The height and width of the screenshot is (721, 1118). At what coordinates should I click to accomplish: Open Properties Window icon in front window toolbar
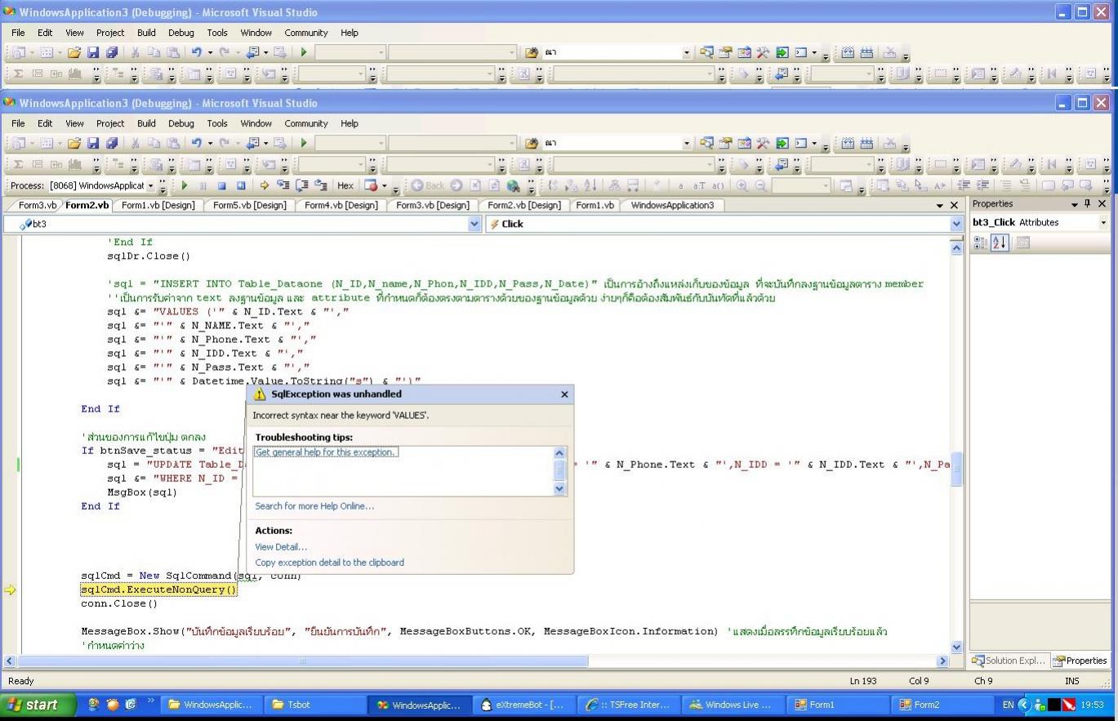(725, 143)
